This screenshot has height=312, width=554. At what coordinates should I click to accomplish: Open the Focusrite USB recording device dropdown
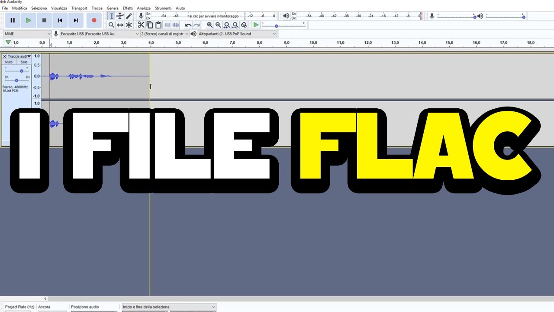pos(100,34)
